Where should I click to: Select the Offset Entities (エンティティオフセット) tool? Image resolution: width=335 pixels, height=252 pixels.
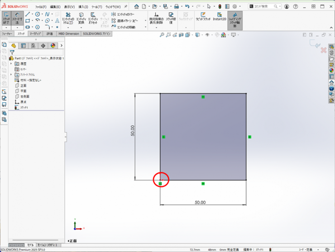pos(93,18)
